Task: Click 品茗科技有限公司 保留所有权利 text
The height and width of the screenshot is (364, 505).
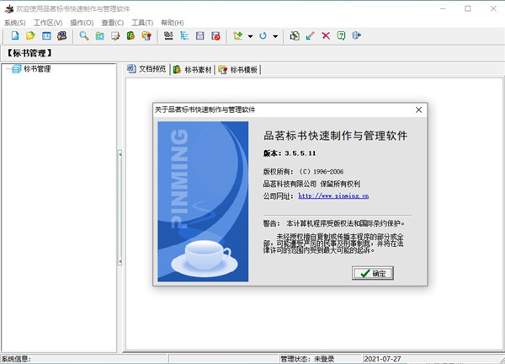Action: [311, 184]
